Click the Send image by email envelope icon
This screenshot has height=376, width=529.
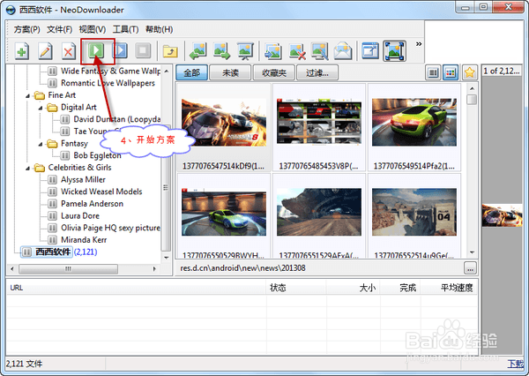point(343,51)
